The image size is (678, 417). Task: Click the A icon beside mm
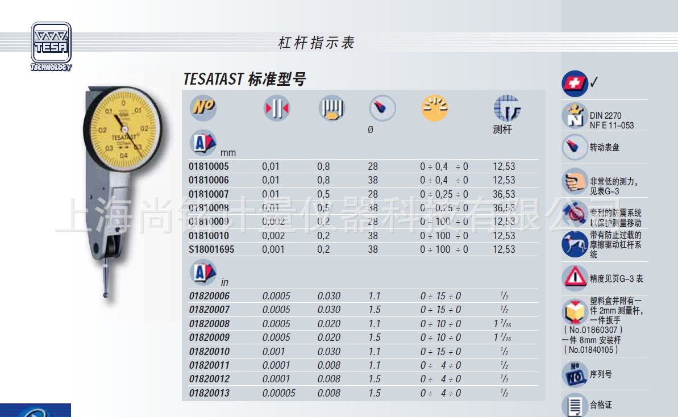pos(203,143)
